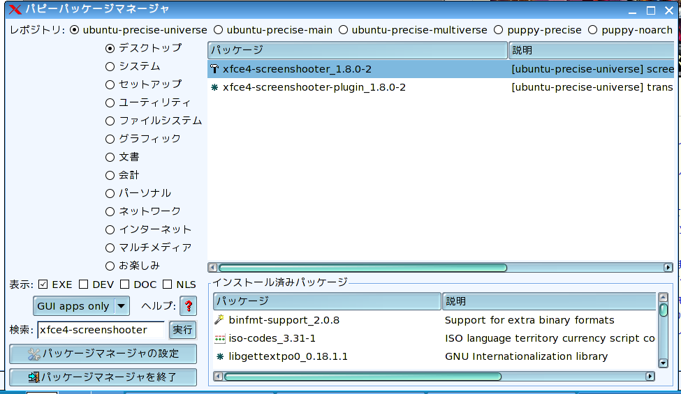Sort available list by パッケージ column header

click(x=358, y=50)
